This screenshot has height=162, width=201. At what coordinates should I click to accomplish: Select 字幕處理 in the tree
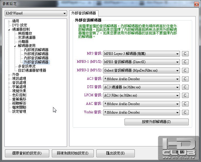(19, 87)
